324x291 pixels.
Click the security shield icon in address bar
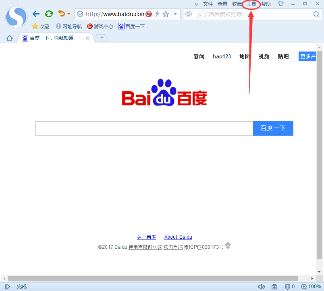tap(80, 14)
